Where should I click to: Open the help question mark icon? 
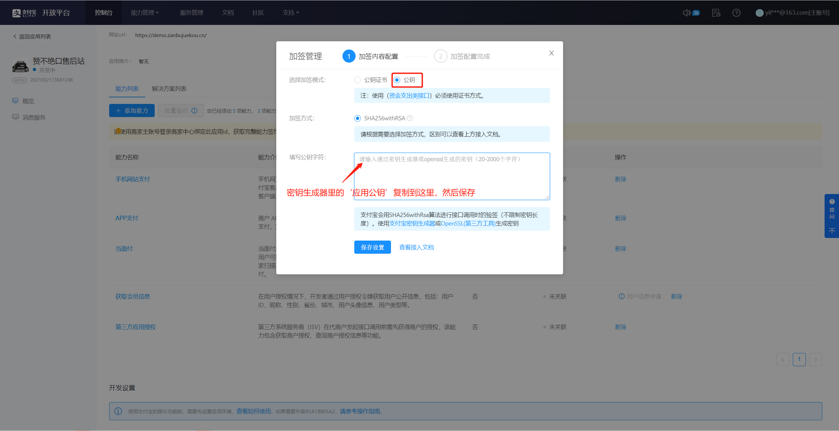(x=736, y=13)
